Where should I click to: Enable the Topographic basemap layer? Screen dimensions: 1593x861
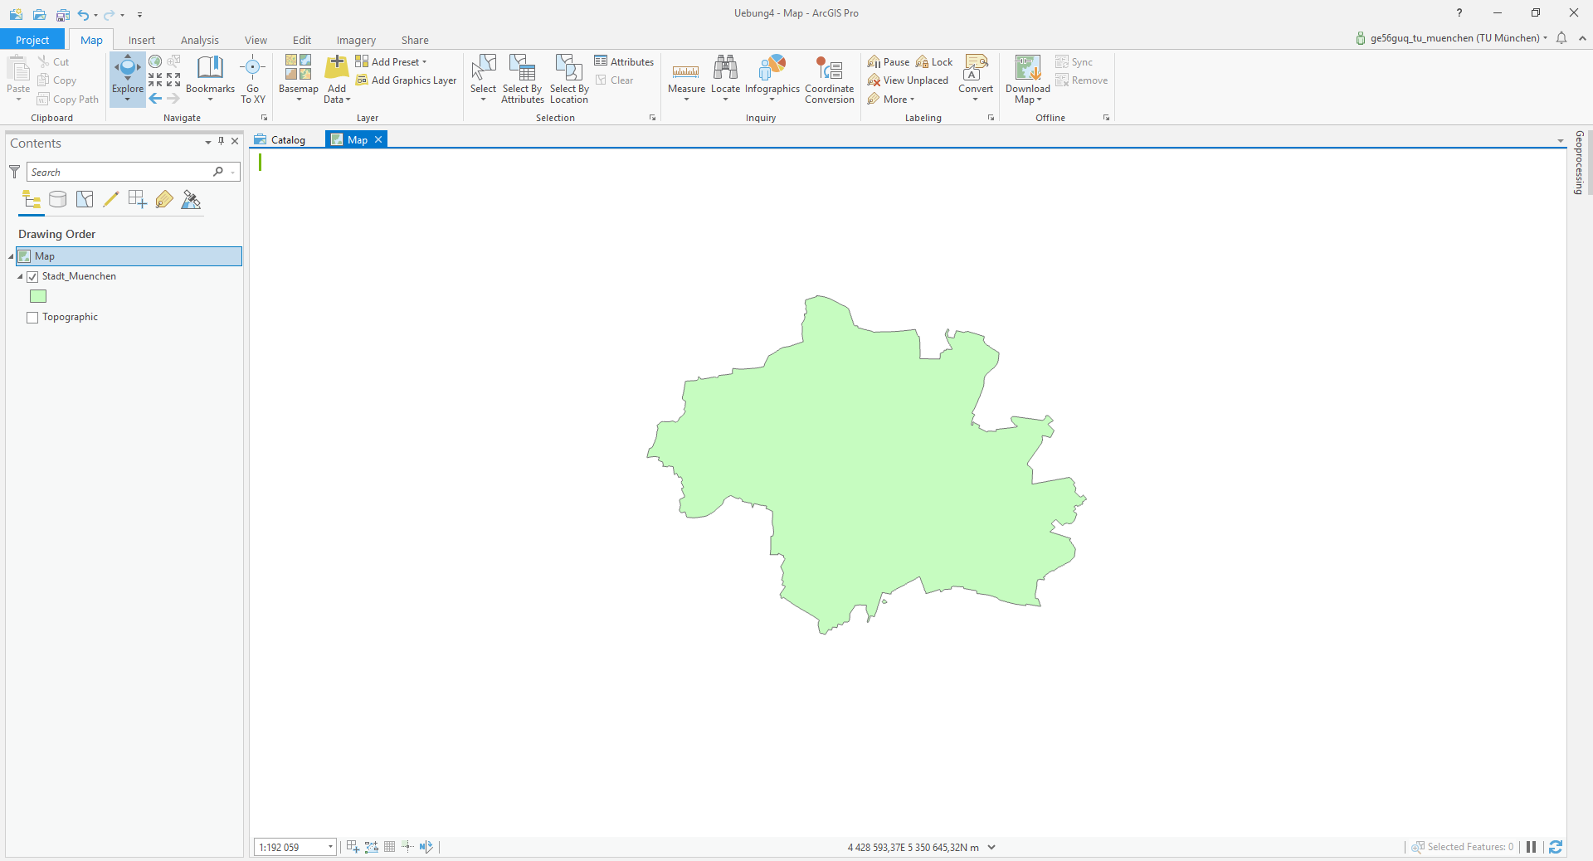[x=32, y=318]
